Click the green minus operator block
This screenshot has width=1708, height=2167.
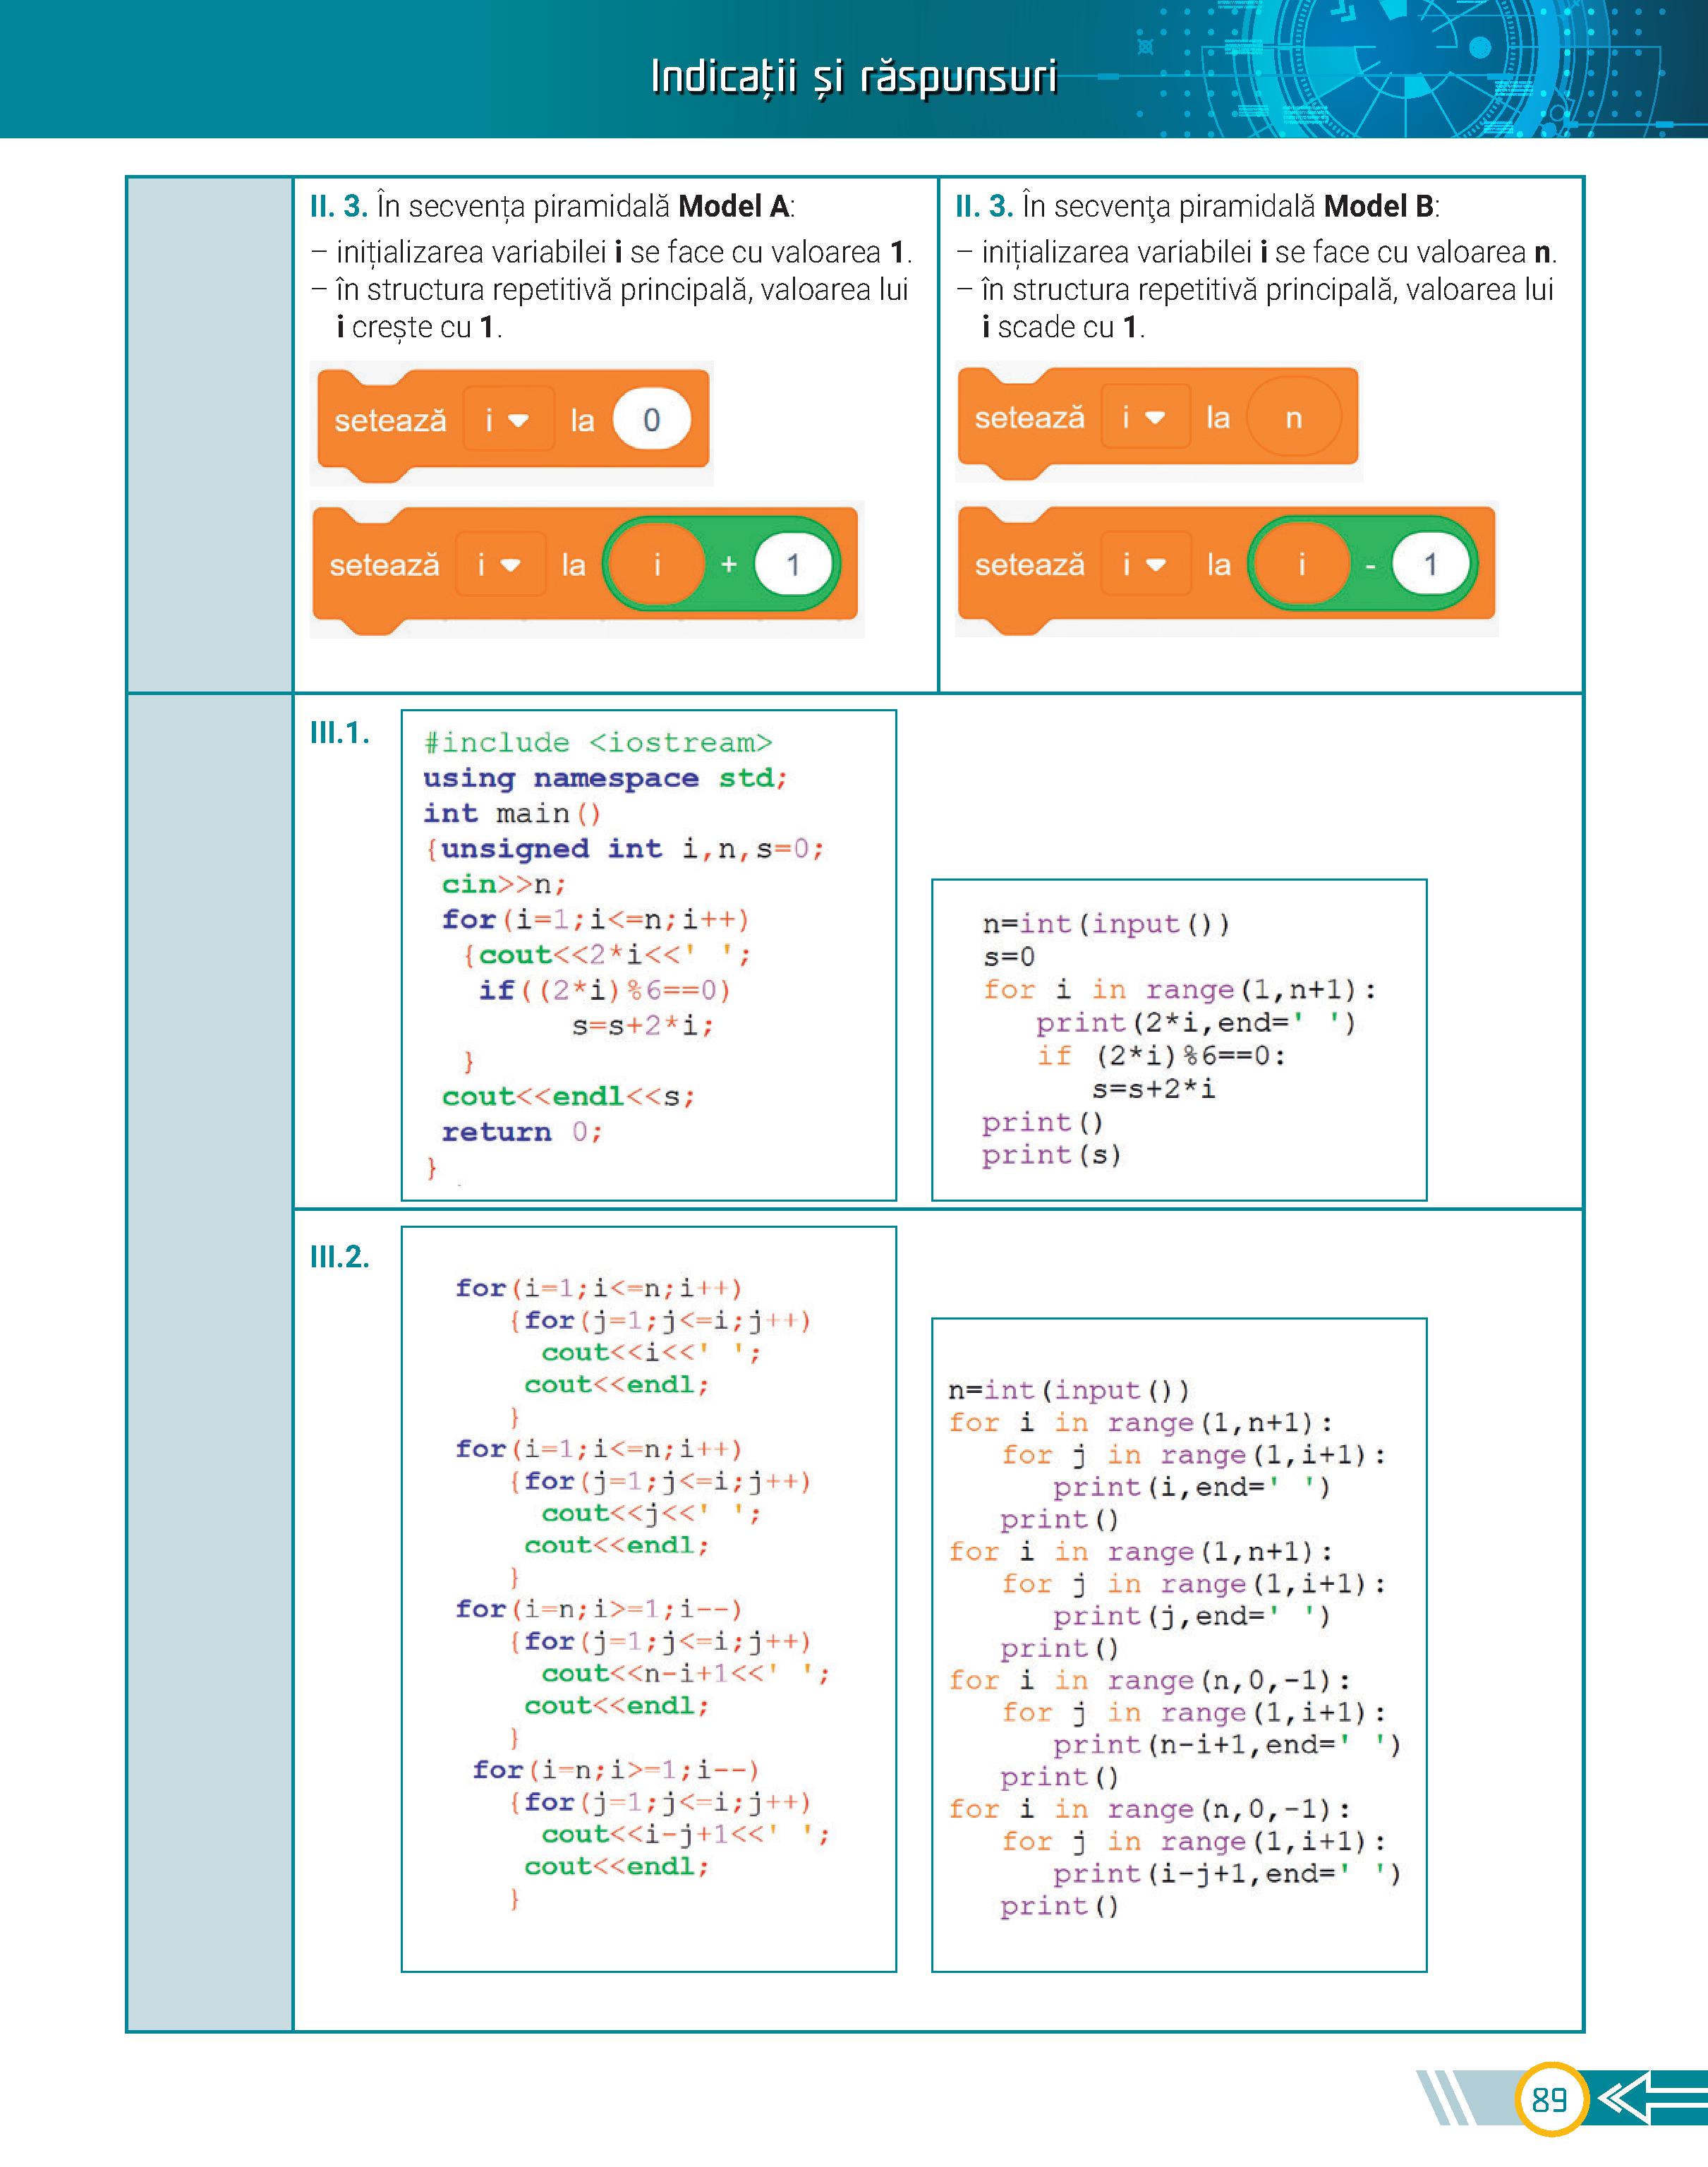pos(1370,566)
